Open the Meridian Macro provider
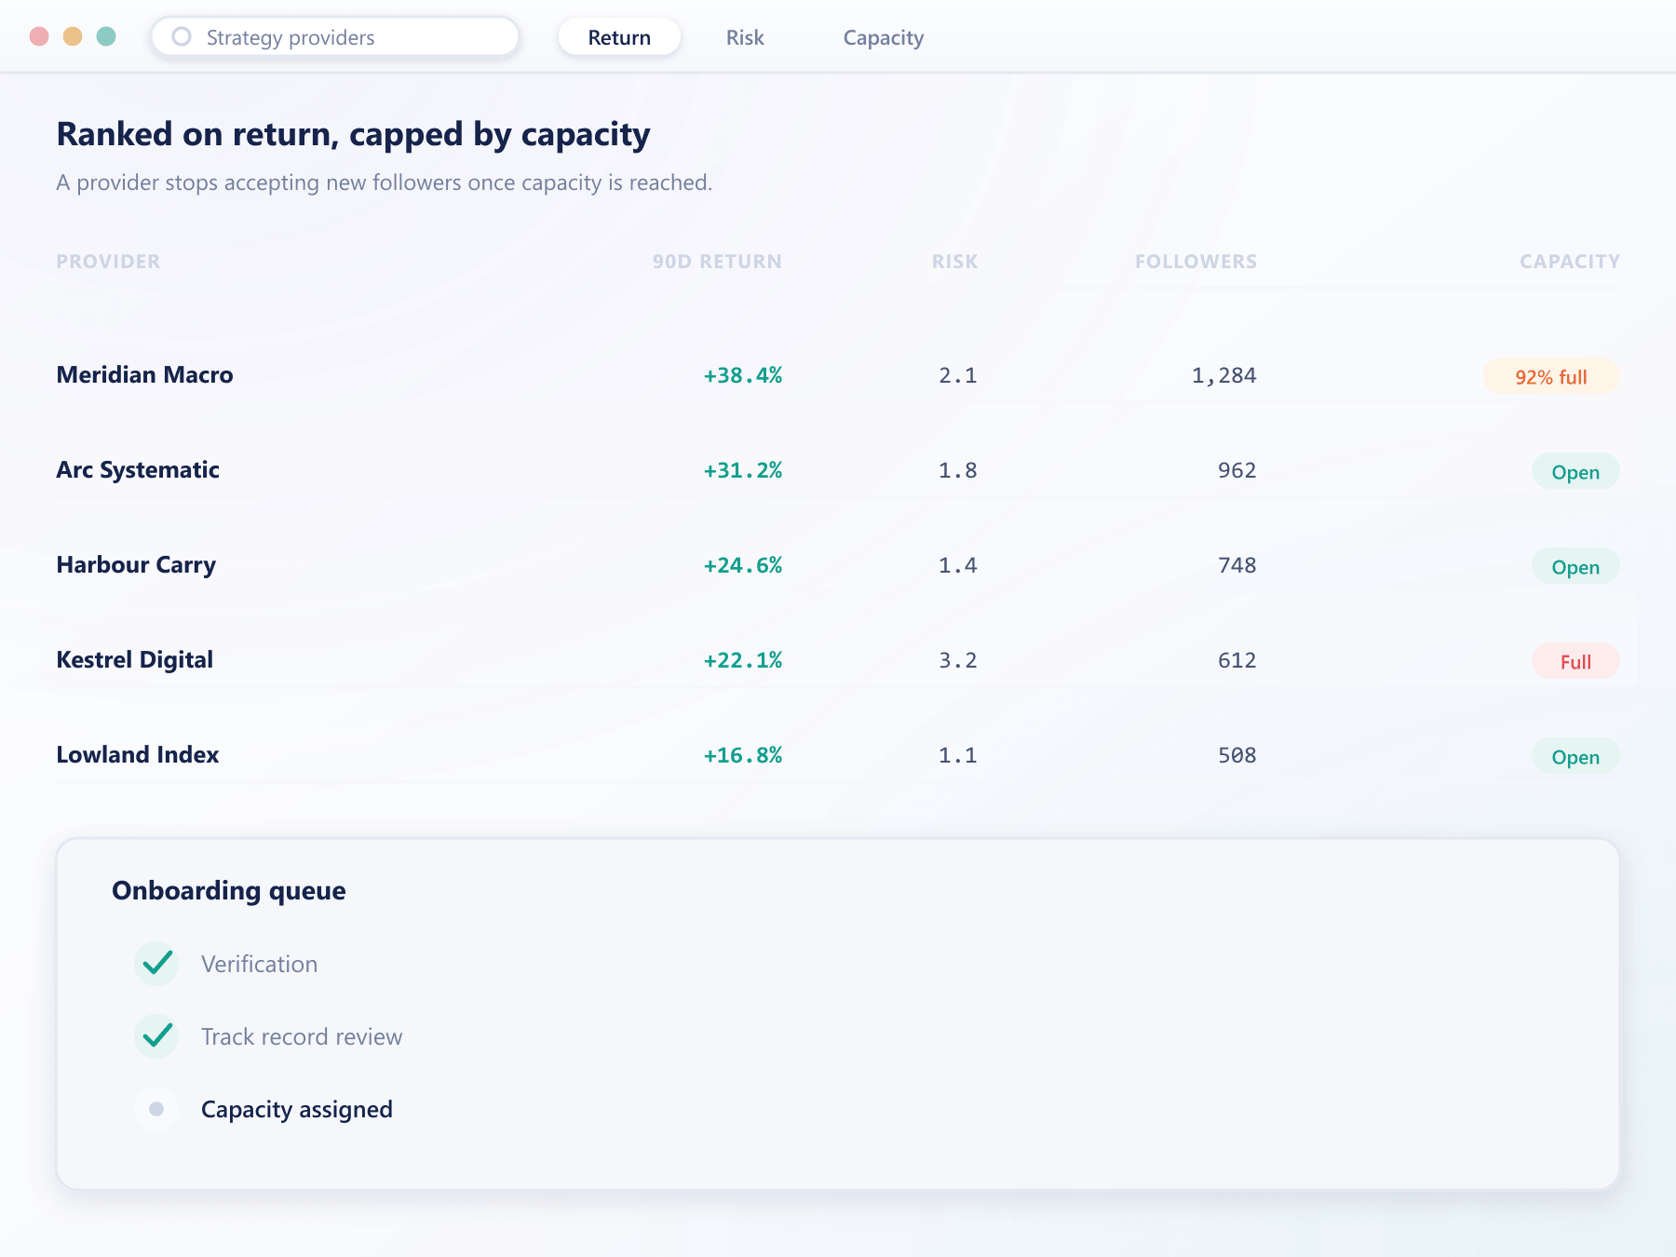Image resolution: width=1676 pixels, height=1257 pixels. 144,374
